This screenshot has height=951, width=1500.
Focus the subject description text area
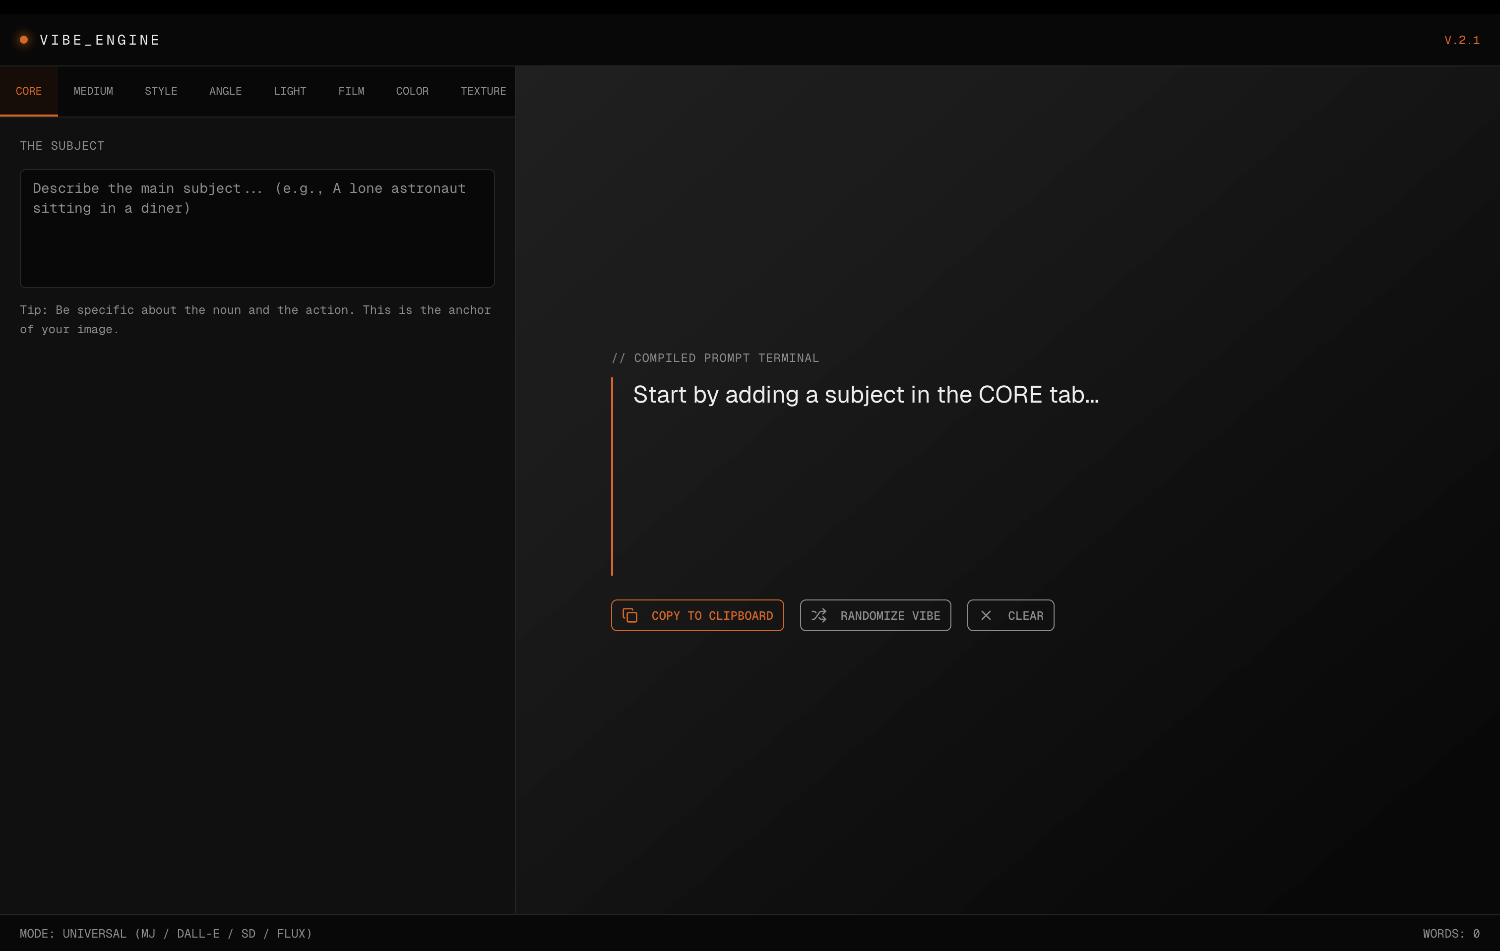[256, 229]
